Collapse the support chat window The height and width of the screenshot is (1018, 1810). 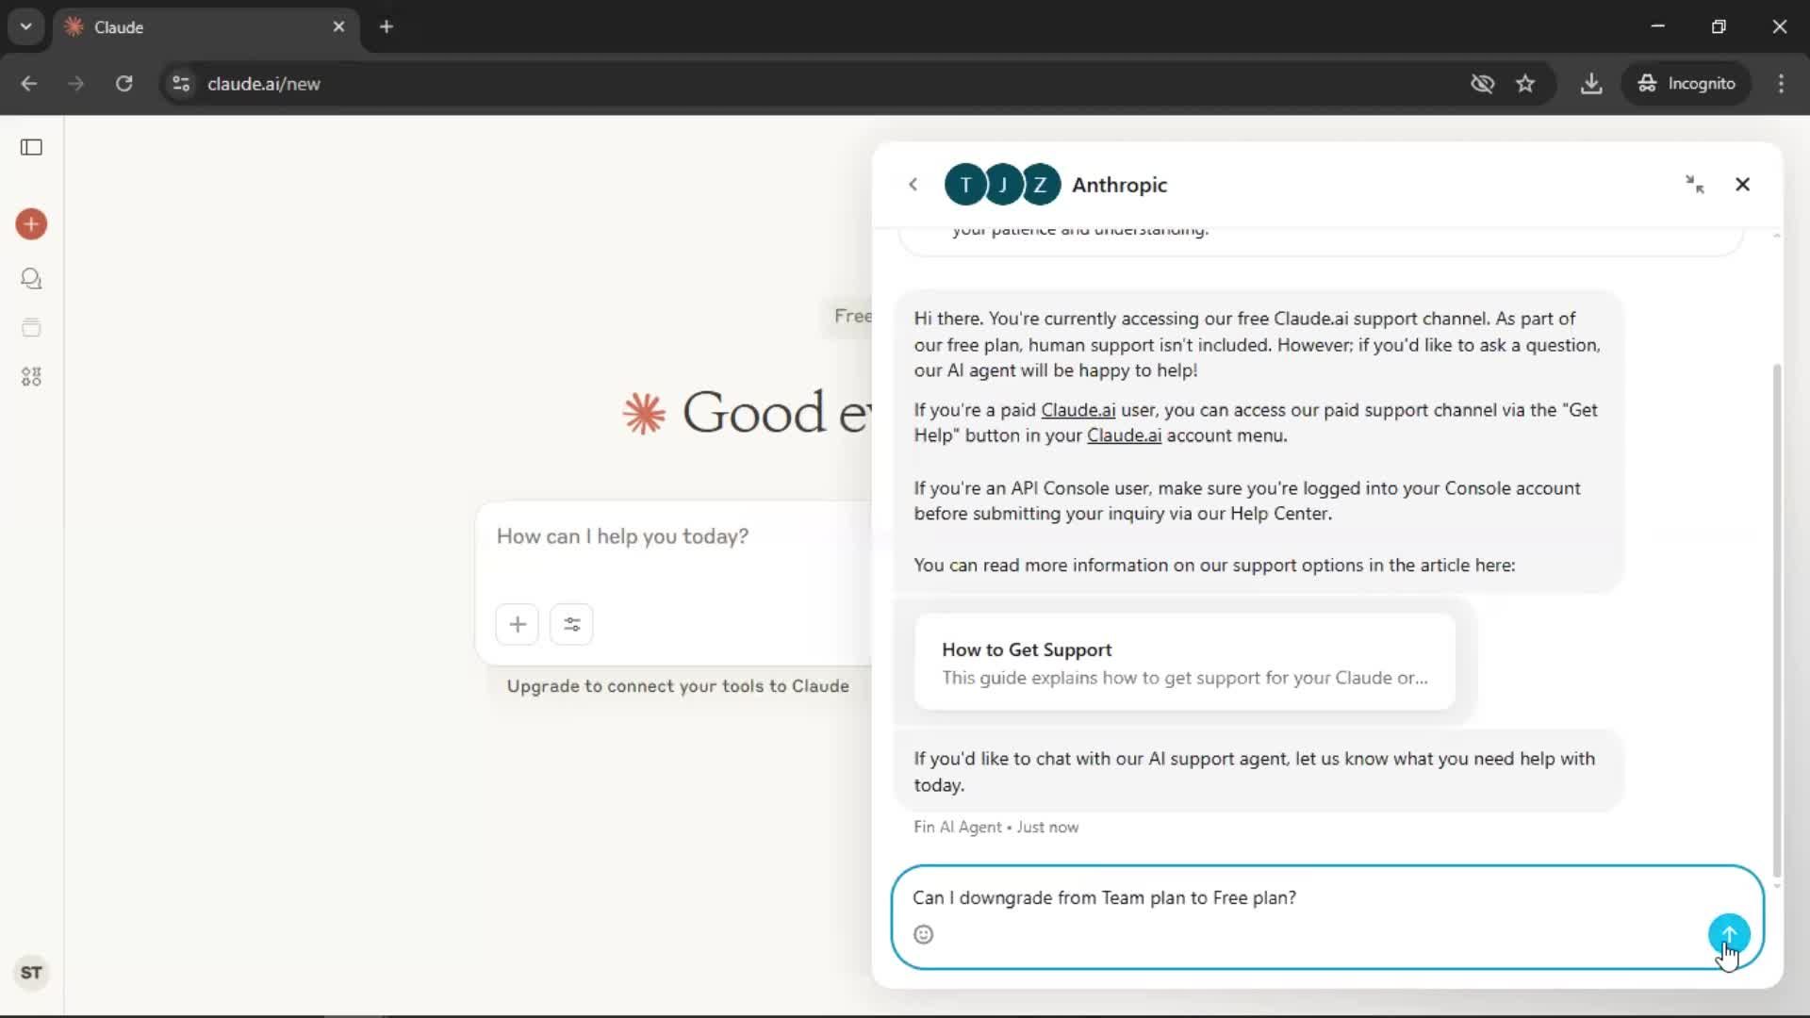(1695, 185)
